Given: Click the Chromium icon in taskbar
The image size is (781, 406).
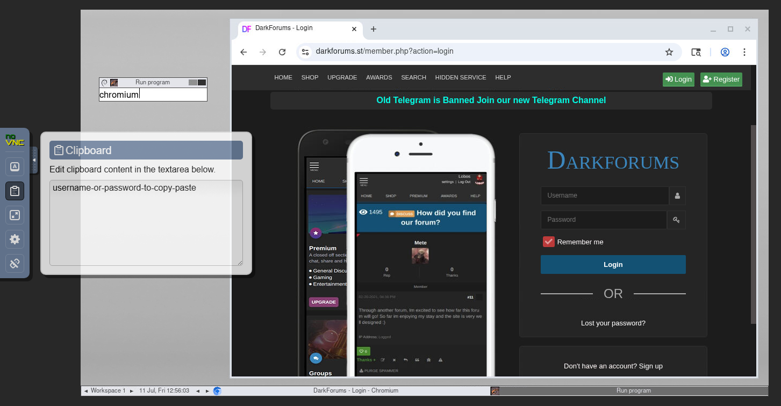Looking at the screenshot, I should point(217,391).
